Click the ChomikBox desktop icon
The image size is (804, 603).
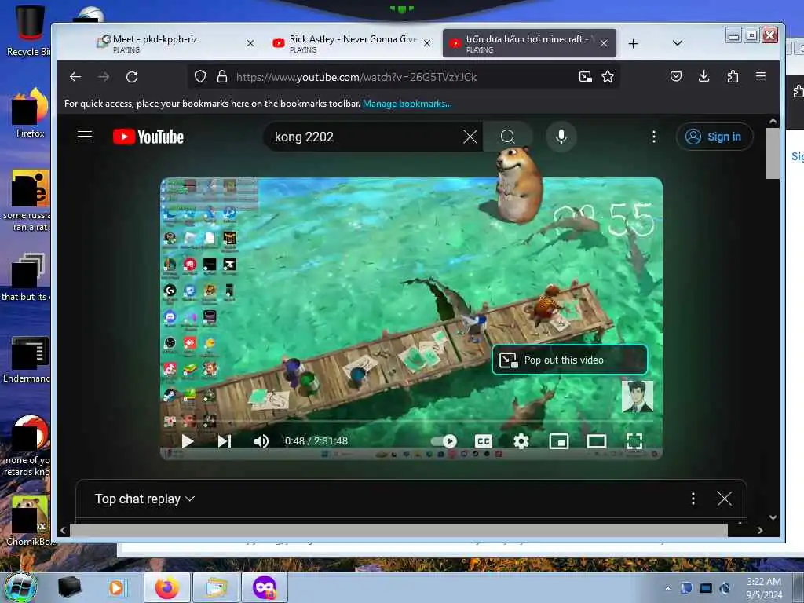click(x=29, y=521)
